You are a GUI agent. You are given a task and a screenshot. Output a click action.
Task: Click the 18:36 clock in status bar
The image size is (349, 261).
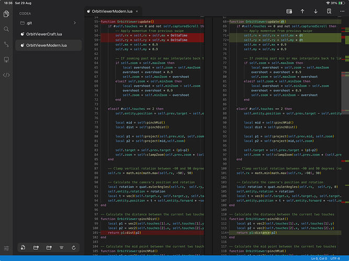(x=8, y=3)
